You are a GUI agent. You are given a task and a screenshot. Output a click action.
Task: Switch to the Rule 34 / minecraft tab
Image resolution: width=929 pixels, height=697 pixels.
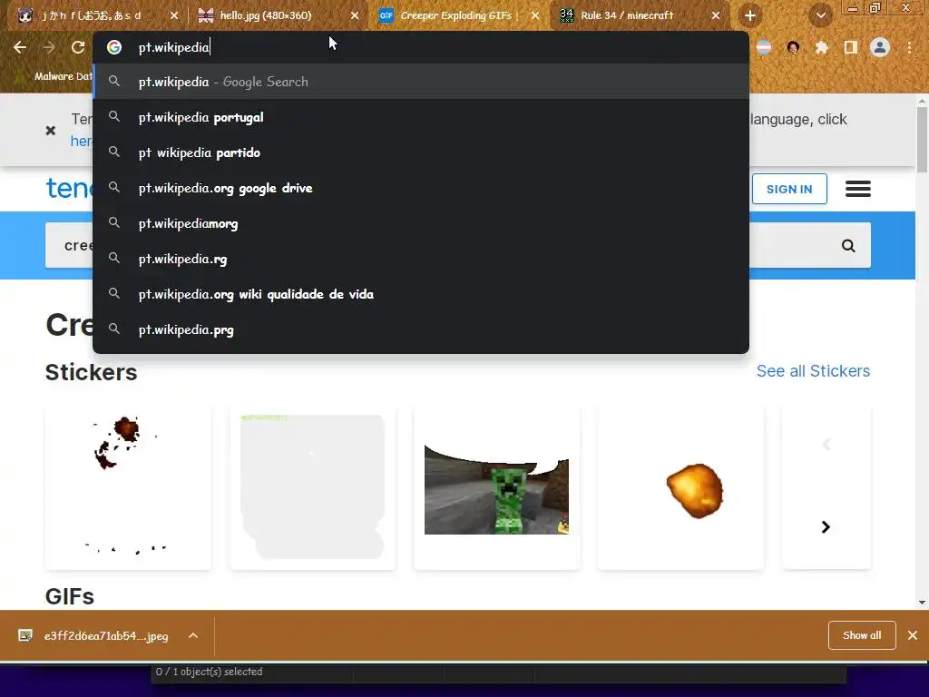(x=627, y=15)
